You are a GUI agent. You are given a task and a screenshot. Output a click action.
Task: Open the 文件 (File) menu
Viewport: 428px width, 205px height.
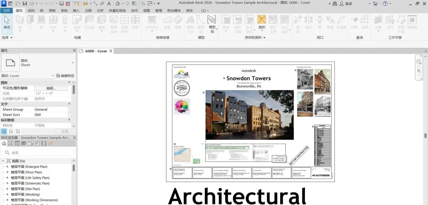click(x=6, y=10)
